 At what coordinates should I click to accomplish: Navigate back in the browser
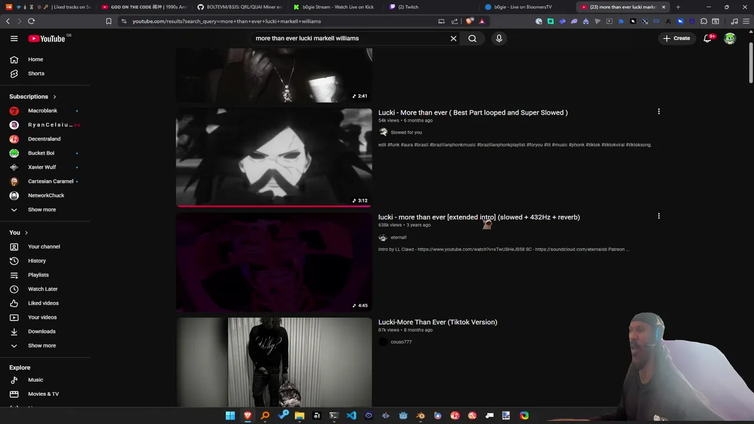click(8, 21)
